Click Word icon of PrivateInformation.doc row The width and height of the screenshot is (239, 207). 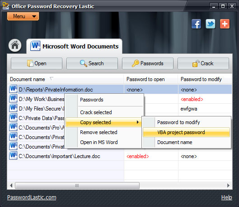[13, 89]
